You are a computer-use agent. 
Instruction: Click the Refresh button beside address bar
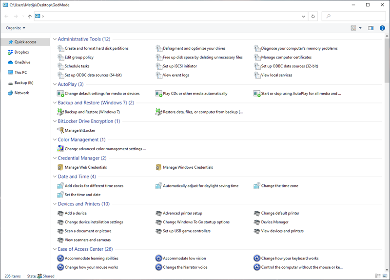313,16
